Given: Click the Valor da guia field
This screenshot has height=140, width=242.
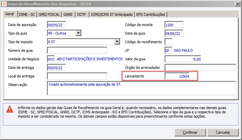Looking at the screenshot, I should click(183, 59).
